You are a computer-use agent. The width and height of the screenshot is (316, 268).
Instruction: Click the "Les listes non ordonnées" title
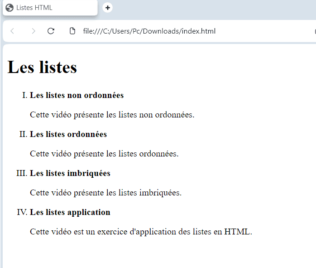77,95
